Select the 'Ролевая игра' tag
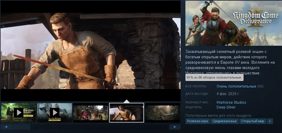Image resolution: width=282 pixels, height=133 pixels. tap(197, 121)
